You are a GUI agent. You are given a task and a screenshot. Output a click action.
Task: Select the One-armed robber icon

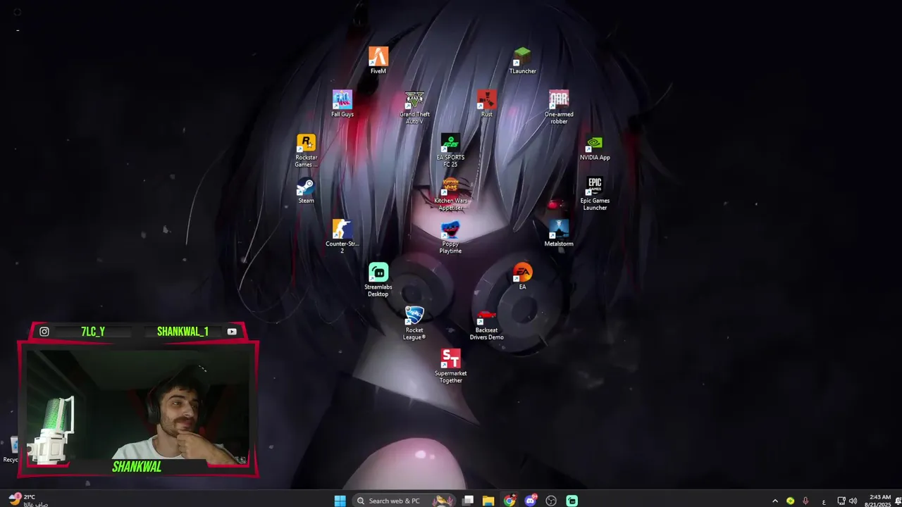point(559,108)
